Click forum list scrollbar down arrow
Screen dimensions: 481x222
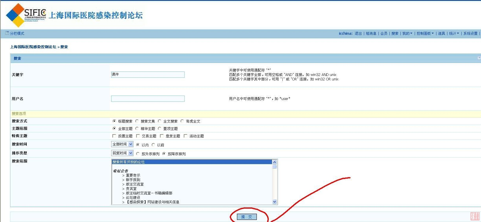(274, 202)
